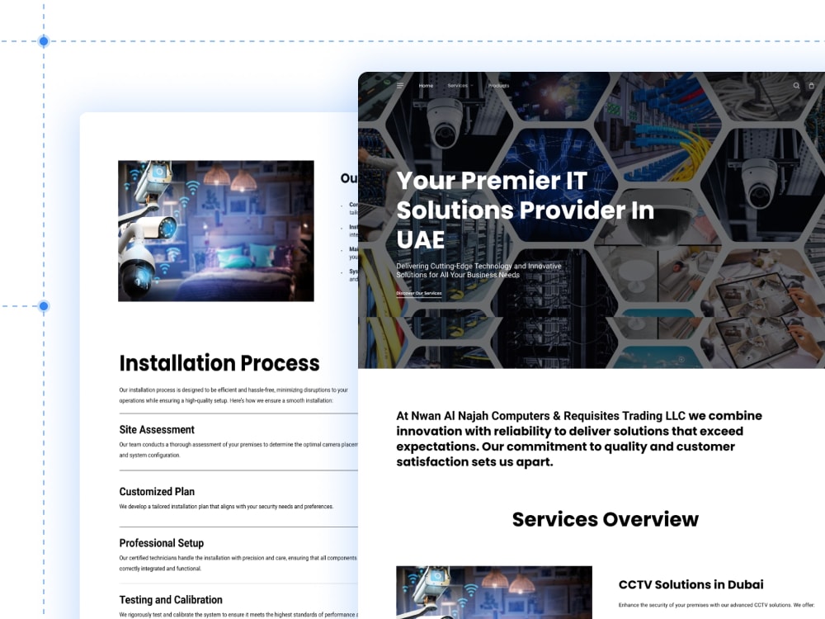Image resolution: width=825 pixels, height=619 pixels.
Task: Click the hero slideshow indicator dot
Action: 681,360
